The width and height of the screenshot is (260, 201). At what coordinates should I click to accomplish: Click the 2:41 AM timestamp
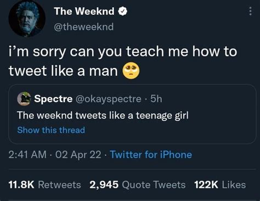[27, 154]
